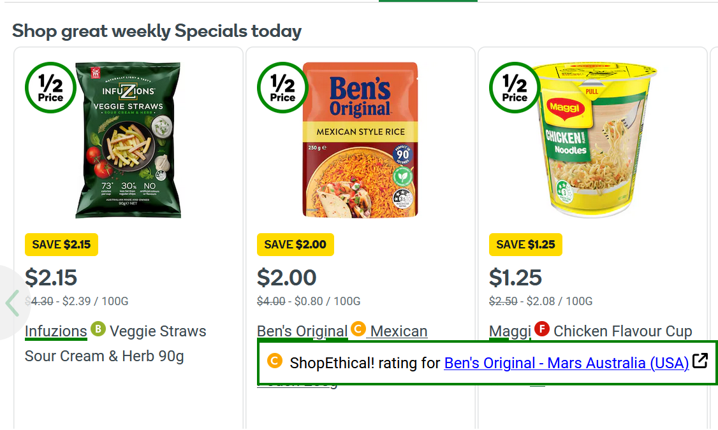Click the orange C rating badge after Ben's Original
This screenshot has width=718, height=430.
point(358,329)
